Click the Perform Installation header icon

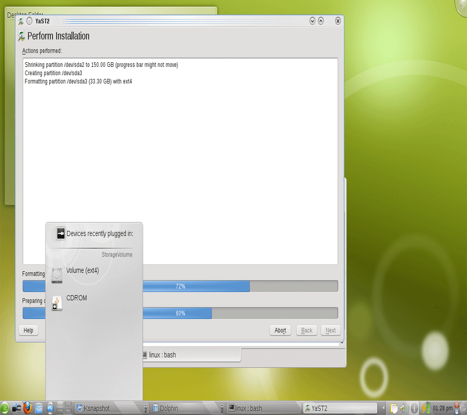pyautogui.click(x=21, y=36)
